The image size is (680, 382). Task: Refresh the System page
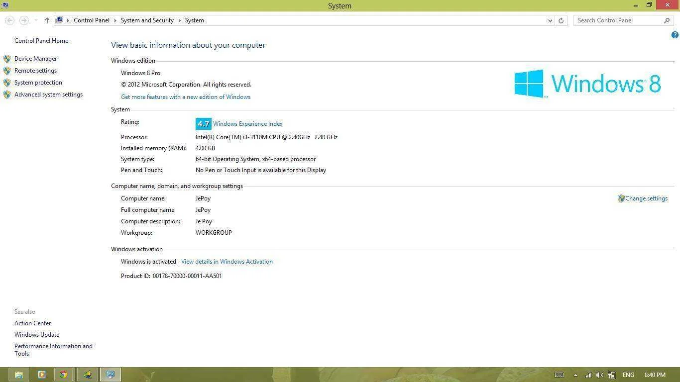click(561, 20)
